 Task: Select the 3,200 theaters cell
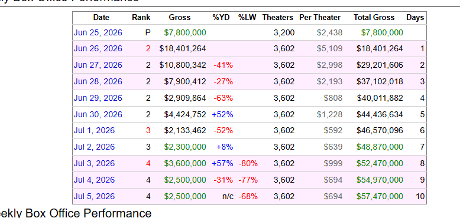(x=284, y=32)
